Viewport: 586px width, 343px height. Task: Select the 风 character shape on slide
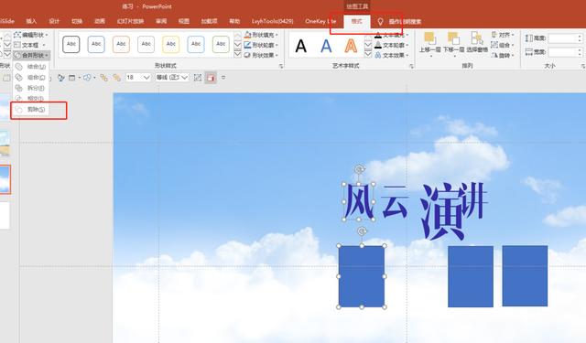(x=359, y=201)
